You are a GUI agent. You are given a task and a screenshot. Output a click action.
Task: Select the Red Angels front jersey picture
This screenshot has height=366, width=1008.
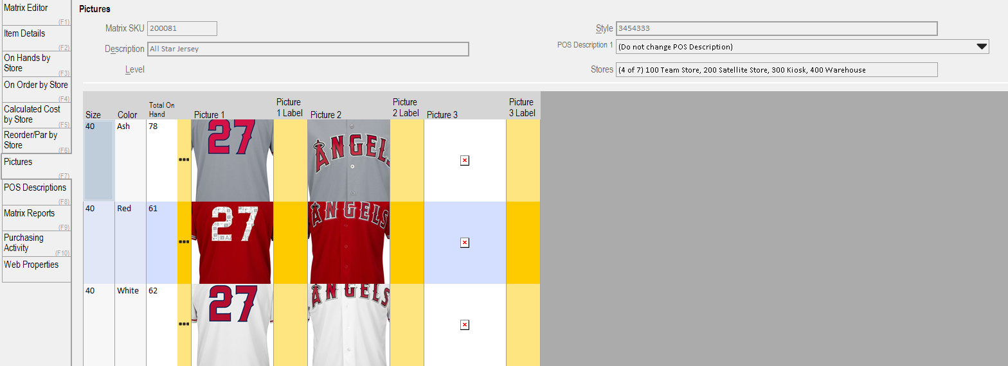coord(349,243)
